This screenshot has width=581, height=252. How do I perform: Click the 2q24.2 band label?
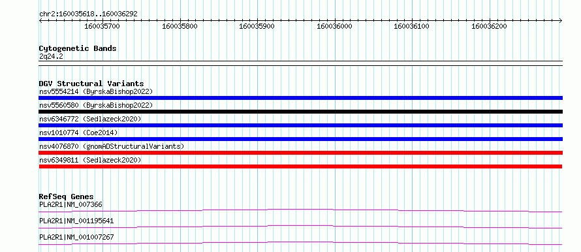click(51, 56)
